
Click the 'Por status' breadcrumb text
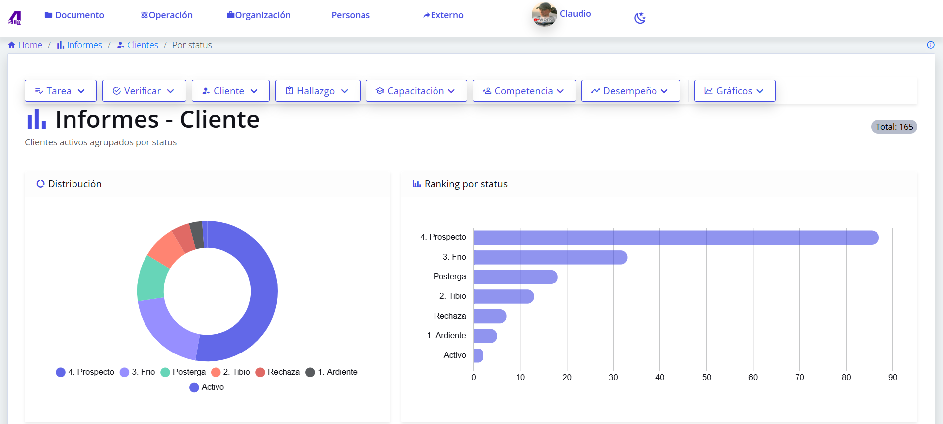[192, 45]
